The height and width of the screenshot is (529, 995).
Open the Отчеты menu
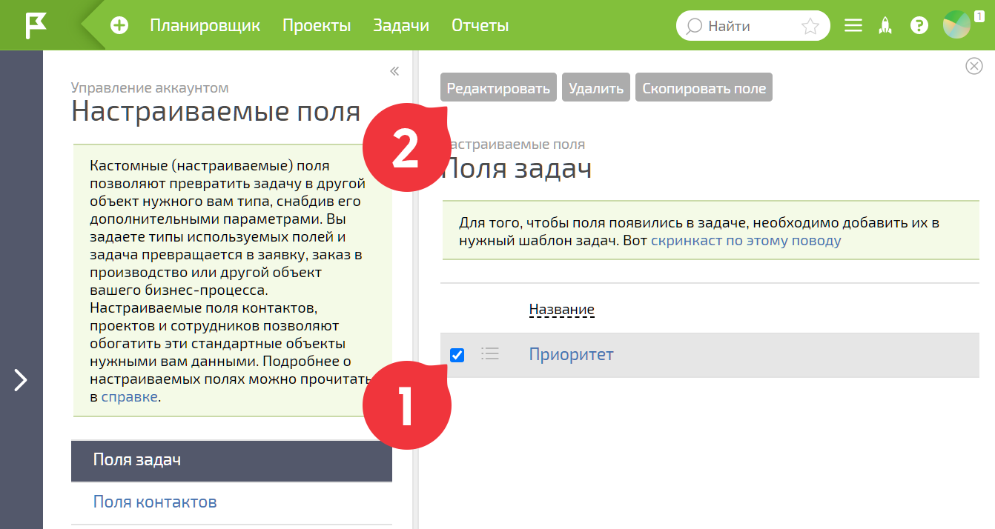pyautogui.click(x=480, y=25)
